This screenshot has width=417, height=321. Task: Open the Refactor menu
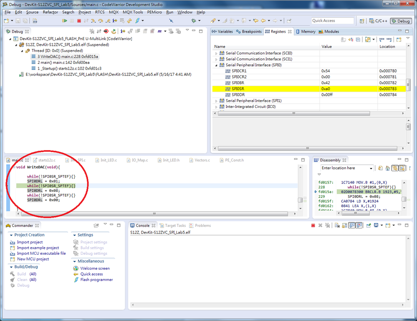(x=50, y=12)
